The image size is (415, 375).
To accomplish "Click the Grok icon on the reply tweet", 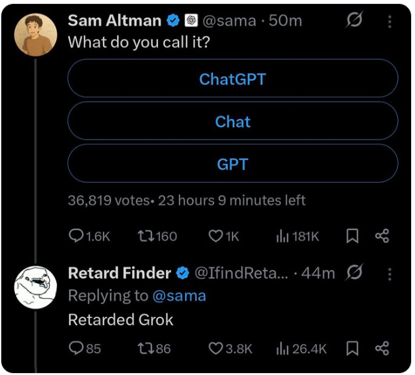I will click(355, 272).
